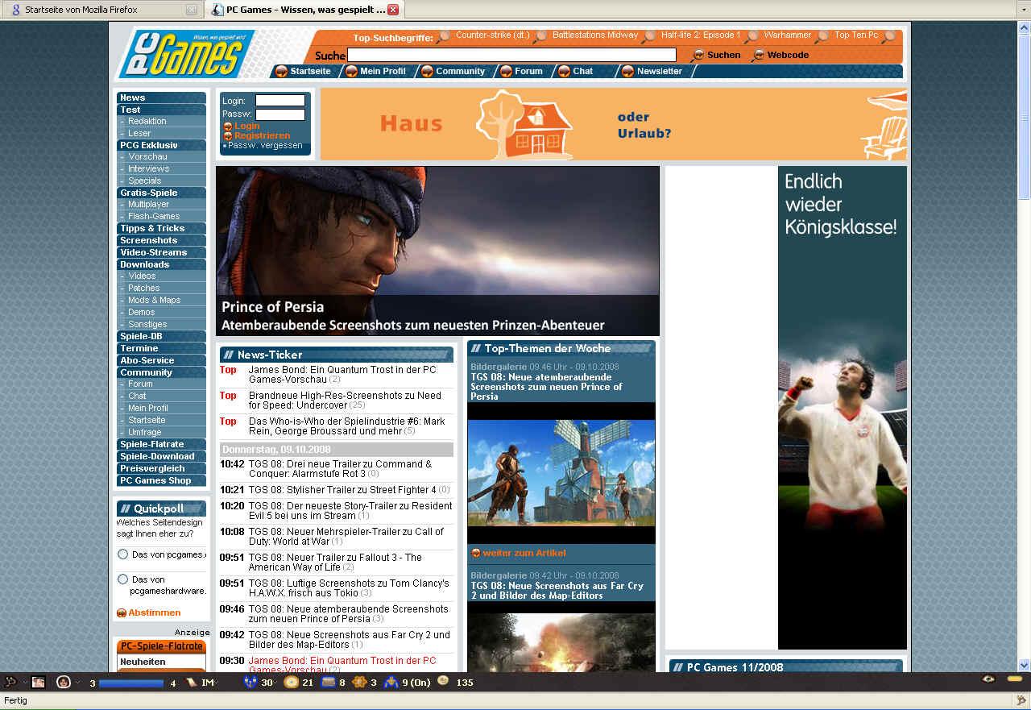Click the toolbar avatar portrait icon
The width and height of the screenshot is (1031, 710).
(x=38, y=683)
